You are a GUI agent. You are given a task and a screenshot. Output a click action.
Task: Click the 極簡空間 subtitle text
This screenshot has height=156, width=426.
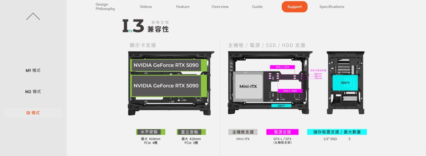point(160,23)
